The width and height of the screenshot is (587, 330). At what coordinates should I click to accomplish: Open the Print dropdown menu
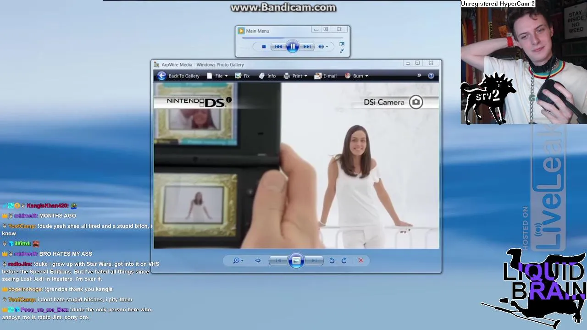pos(295,76)
